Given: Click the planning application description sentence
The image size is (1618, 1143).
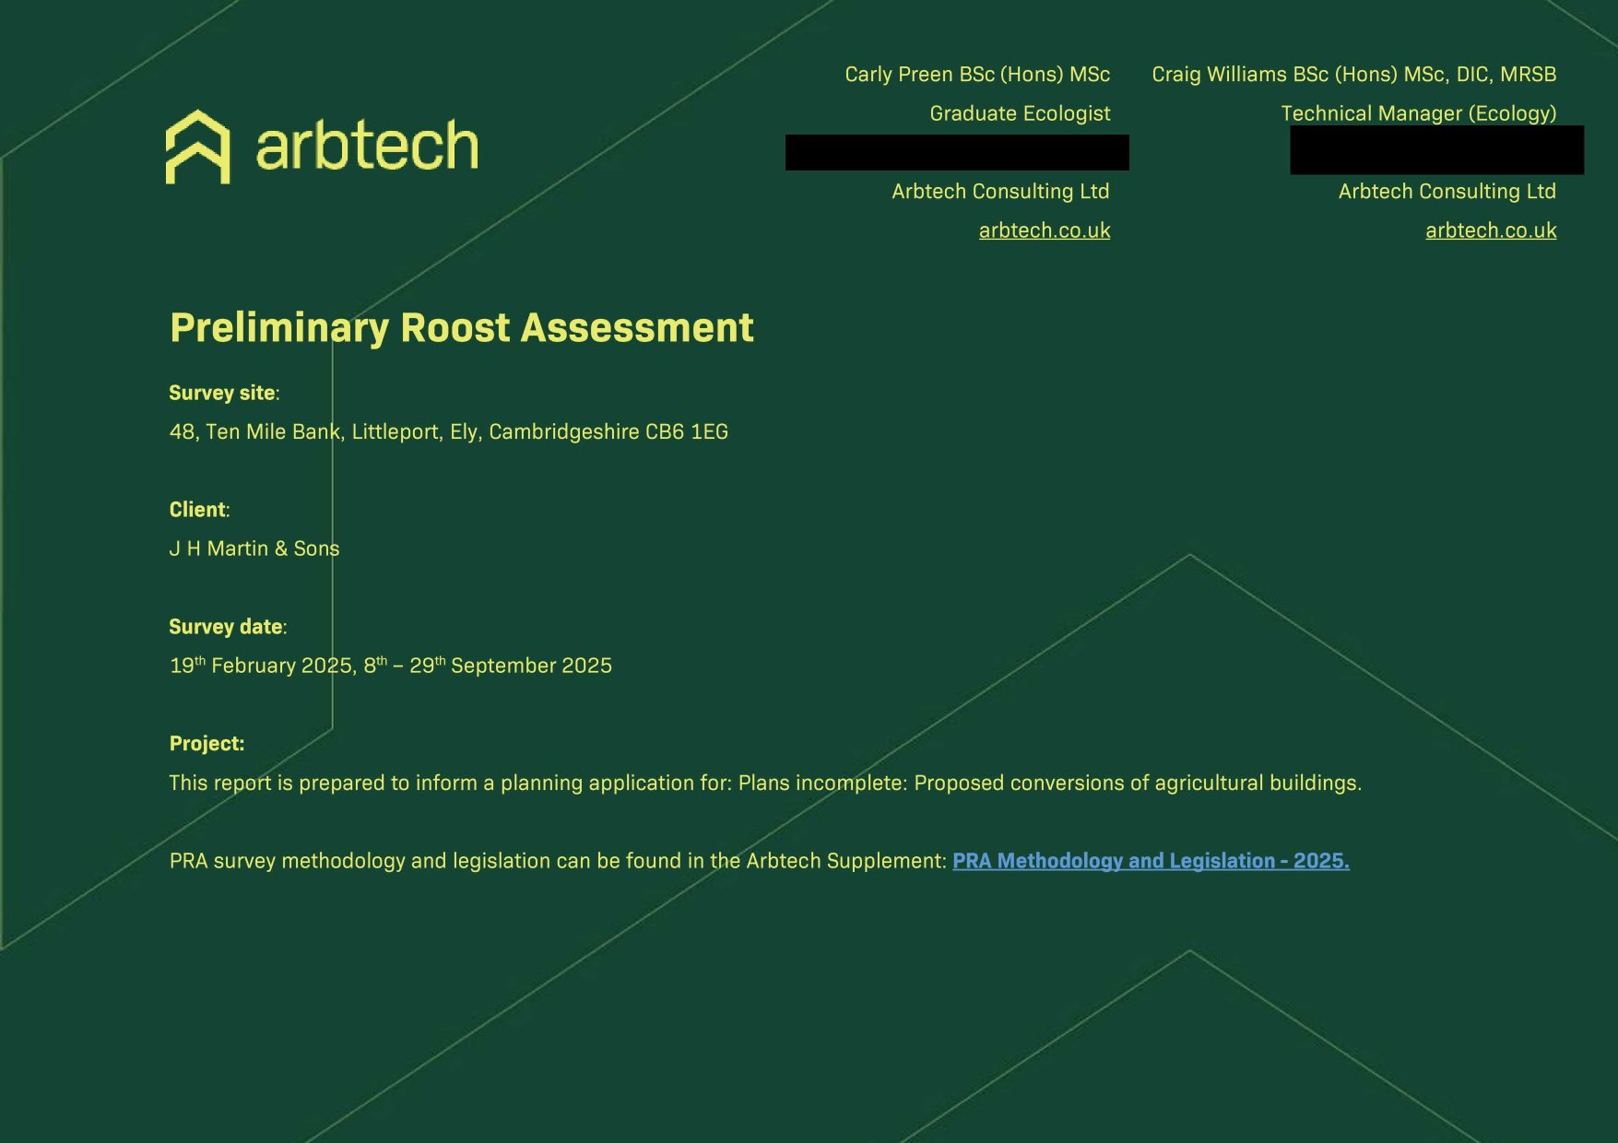Looking at the screenshot, I should [764, 783].
